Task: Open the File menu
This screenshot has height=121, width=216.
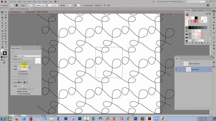Action: point(11,1)
